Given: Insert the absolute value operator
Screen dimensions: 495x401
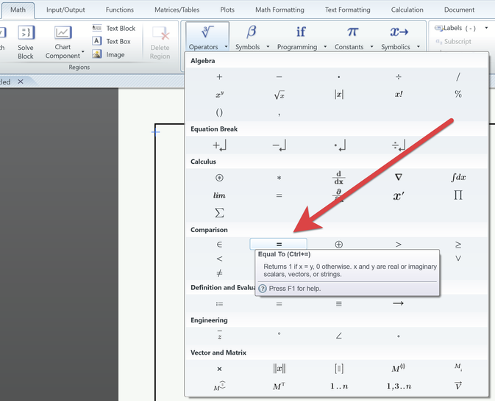Looking at the screenshot, I should [339, 94].
